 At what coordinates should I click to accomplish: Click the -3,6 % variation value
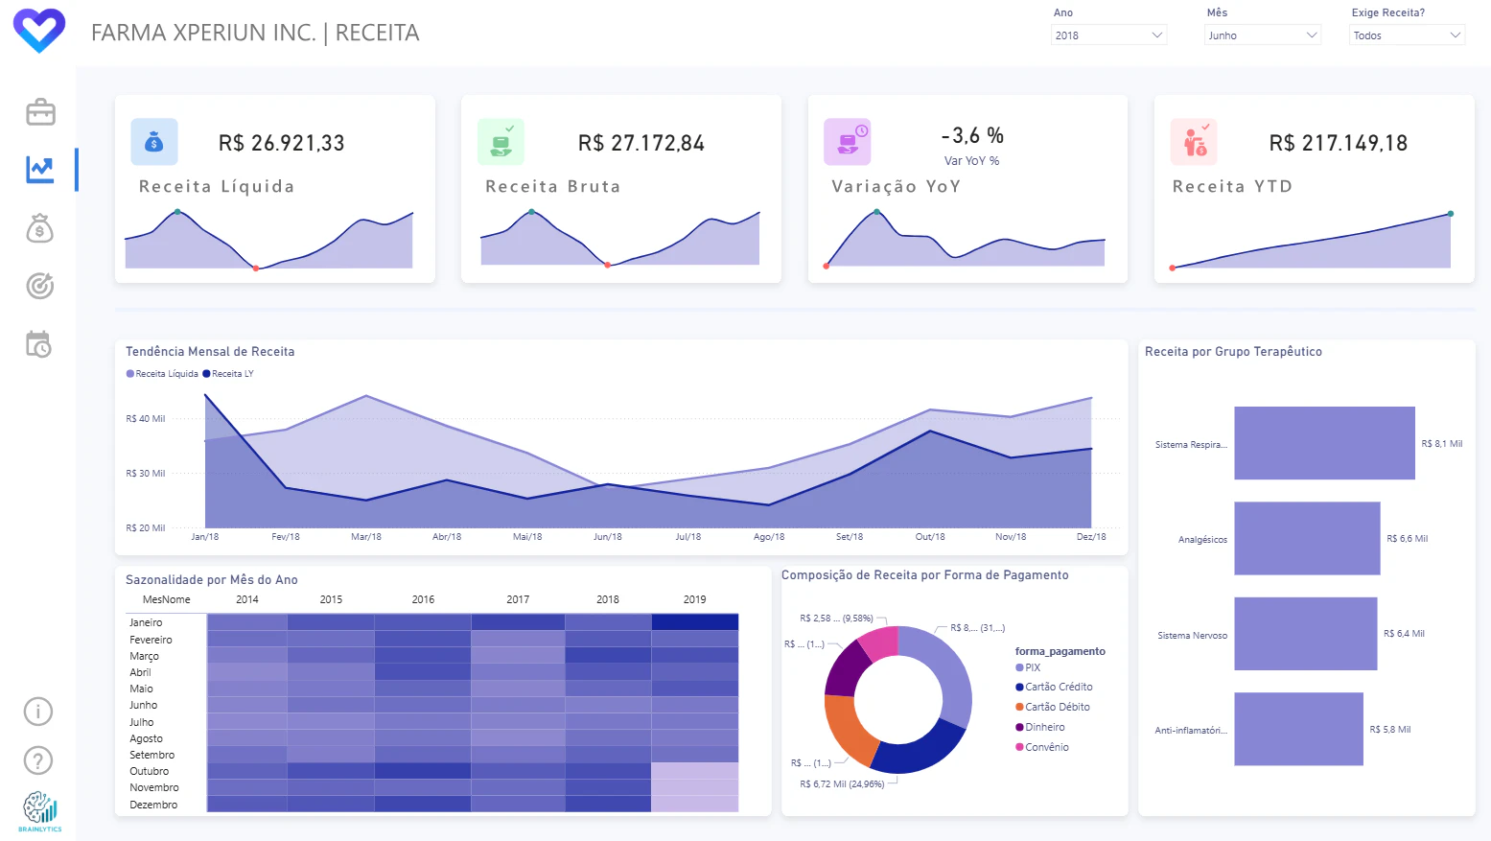972,135
